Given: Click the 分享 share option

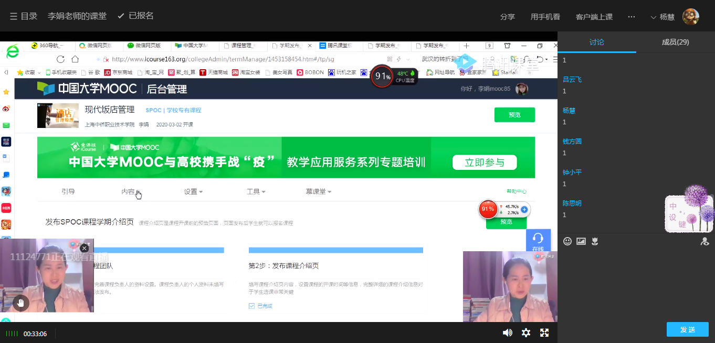Looking at the screenshot, I should [x=507, y=17].
